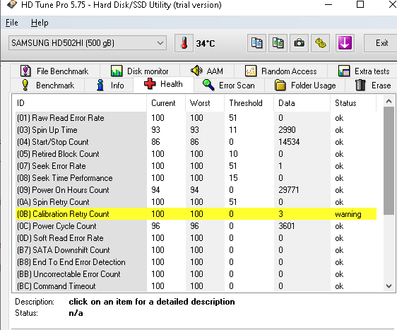Click the copy screenshot to clipboard icon
Screen dimensions: 397x330
tap(278, 43)
